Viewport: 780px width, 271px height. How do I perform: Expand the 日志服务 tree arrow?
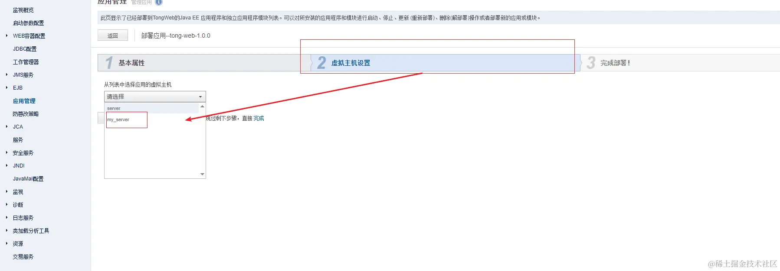pos(7,217)
